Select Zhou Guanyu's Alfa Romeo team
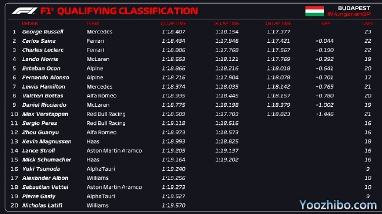 (101, 133)
